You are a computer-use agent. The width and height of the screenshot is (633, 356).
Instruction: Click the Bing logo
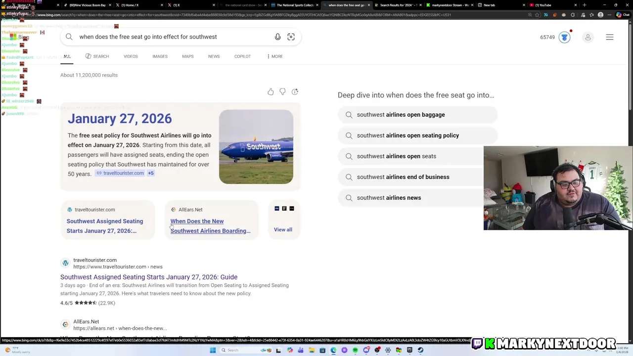20,37
